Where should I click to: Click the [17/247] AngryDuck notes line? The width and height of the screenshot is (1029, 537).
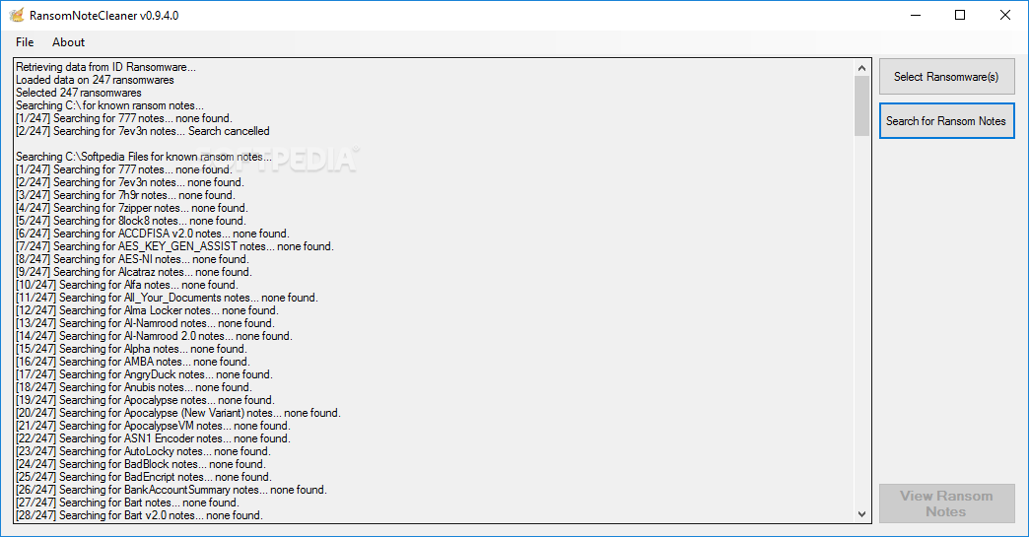144,374
